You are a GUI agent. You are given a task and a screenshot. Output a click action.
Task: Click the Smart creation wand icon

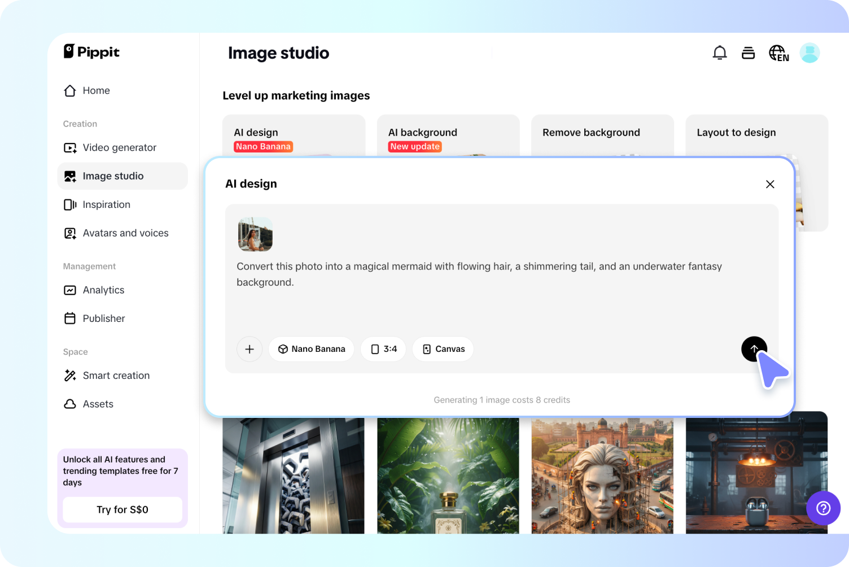pyautogui.click(x=70, y=376)
